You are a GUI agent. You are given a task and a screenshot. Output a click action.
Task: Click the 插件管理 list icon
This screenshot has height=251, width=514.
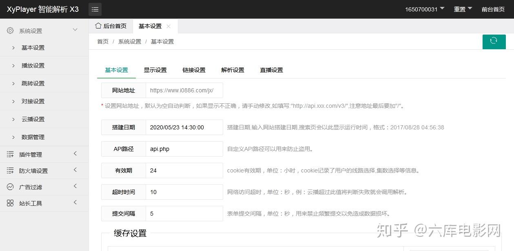[10, 154]
